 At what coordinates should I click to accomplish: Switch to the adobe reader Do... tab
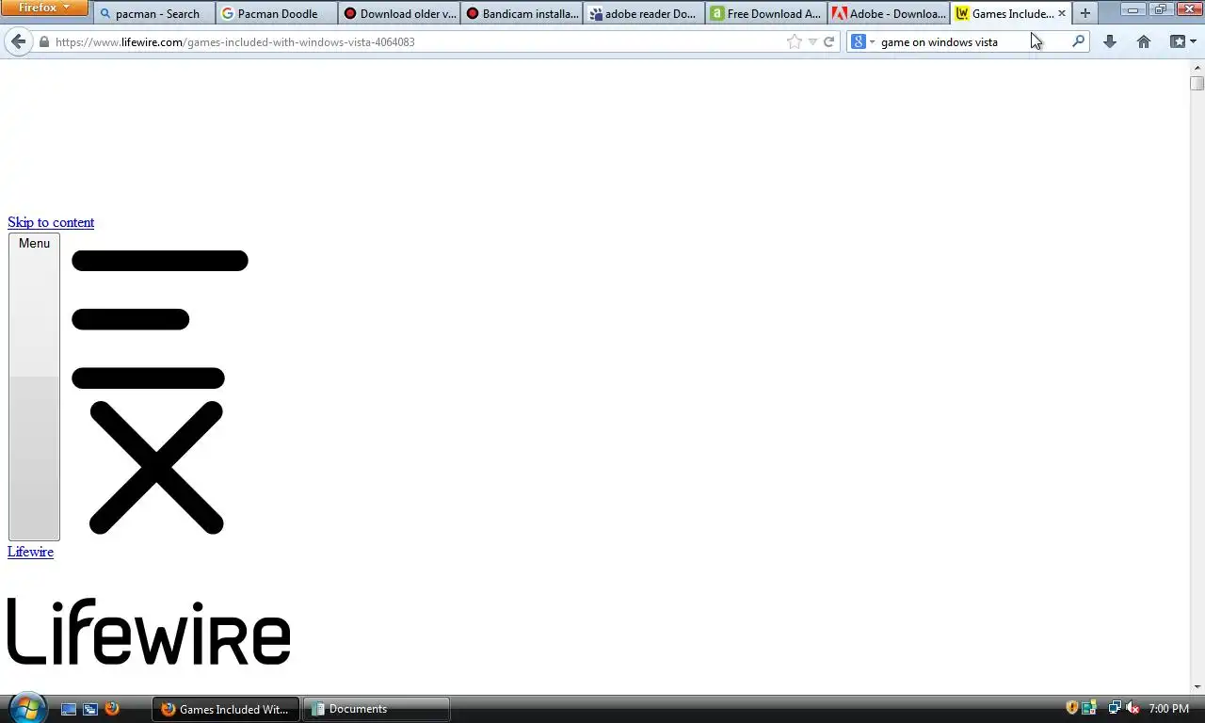click(644, 13)
